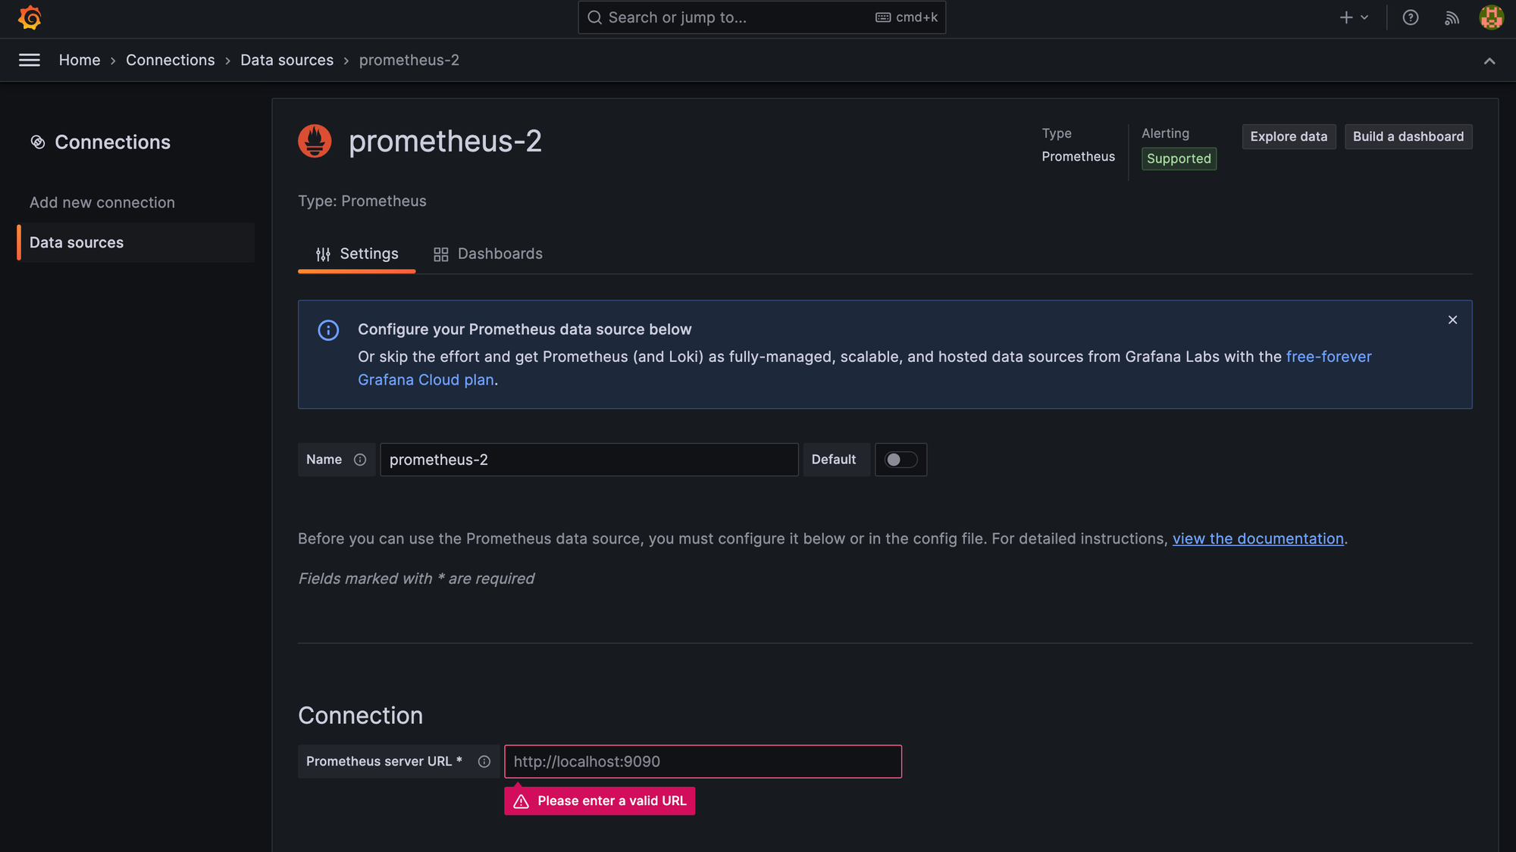Click the Explore data button

[1288, 137]
